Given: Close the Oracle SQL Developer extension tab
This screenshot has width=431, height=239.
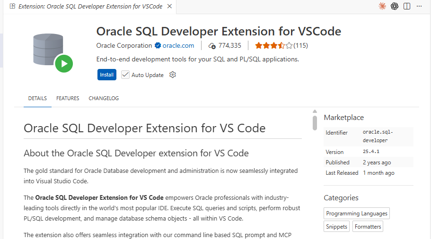Looking at the screenshot, I should (x=169, y=6).
